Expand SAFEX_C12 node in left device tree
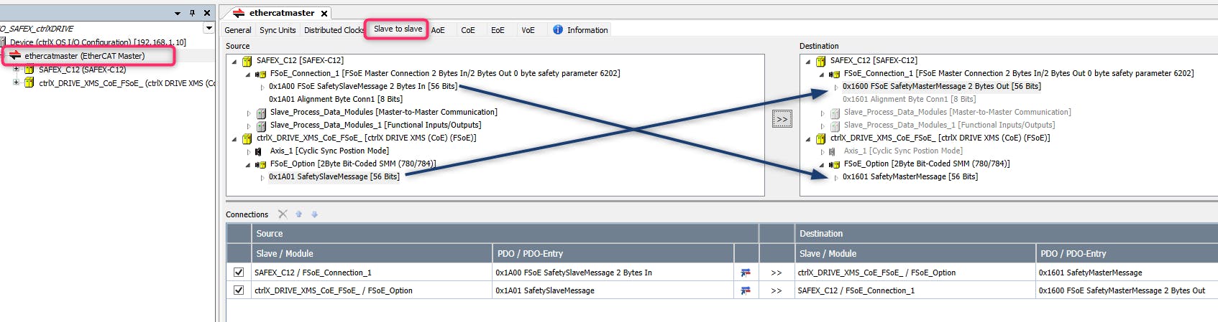This screenshot has width=1218, height=322. [17, 70]
